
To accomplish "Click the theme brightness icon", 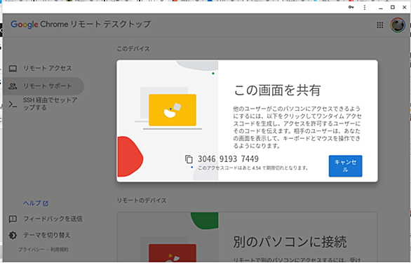I will click(x=13, y=235).
